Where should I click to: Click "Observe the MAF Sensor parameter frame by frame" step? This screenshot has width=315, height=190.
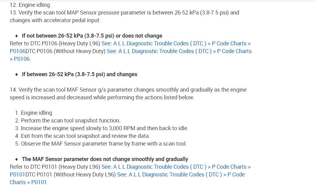pos(104,144)
